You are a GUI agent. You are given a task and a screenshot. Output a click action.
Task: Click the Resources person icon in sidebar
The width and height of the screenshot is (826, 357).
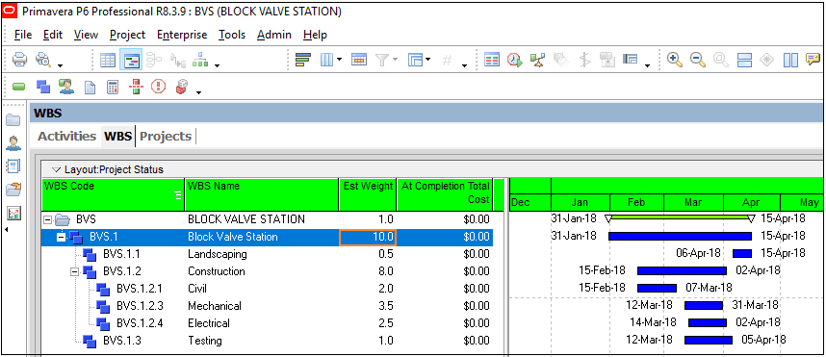(13, 143)
